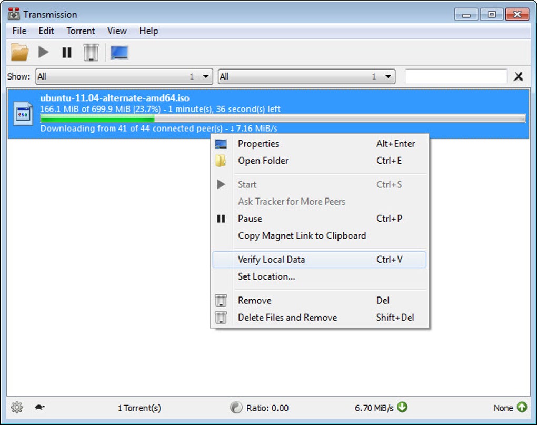537x425 pixels.
Task: Choose Remove in the context menu
Action: [319, 300]
